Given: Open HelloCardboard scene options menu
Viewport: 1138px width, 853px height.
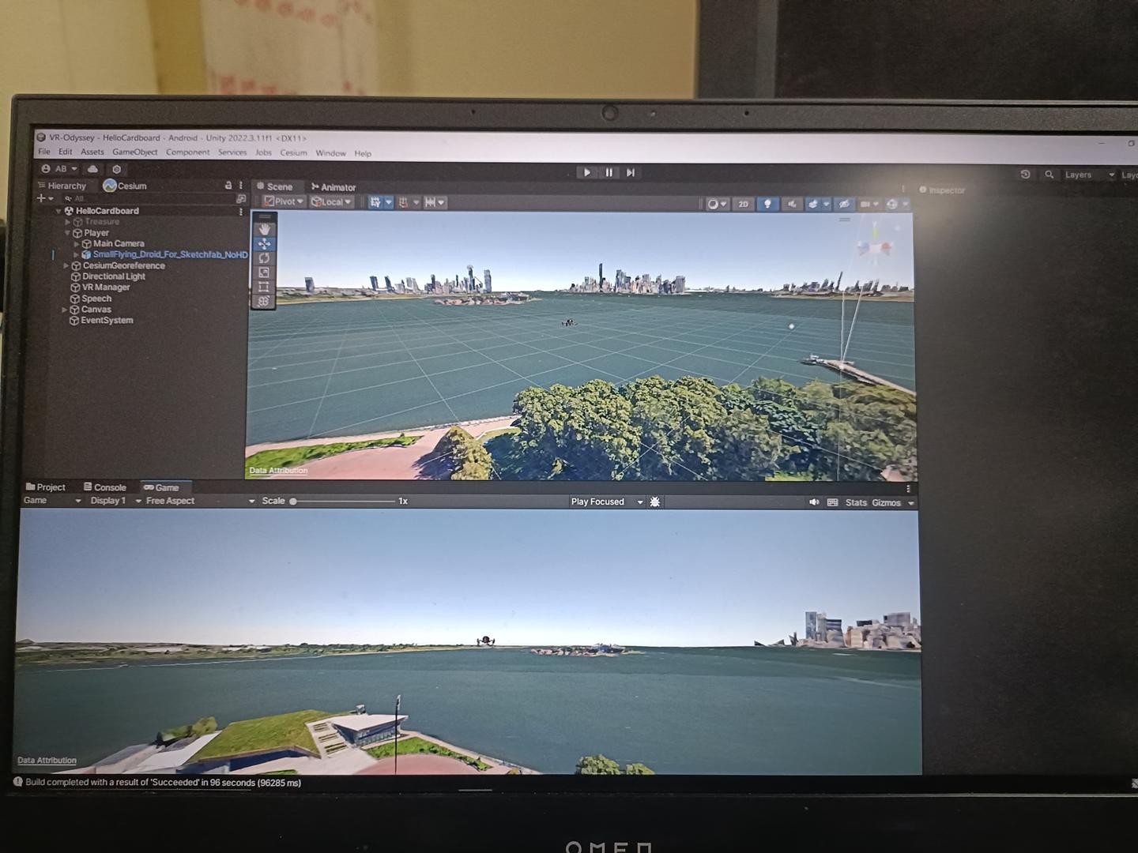Looking at the screenshot, I should pos(241,212).
